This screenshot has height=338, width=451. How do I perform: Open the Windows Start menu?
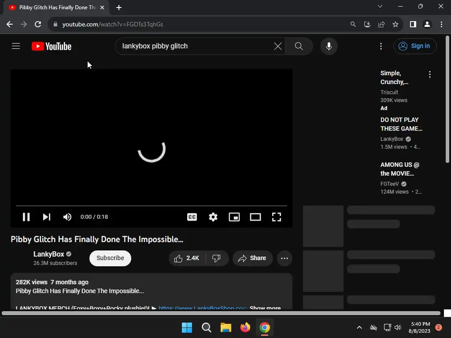point(187,327)
